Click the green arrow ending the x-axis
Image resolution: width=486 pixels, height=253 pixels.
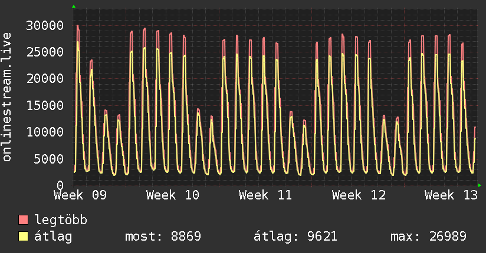pos(480,185)
